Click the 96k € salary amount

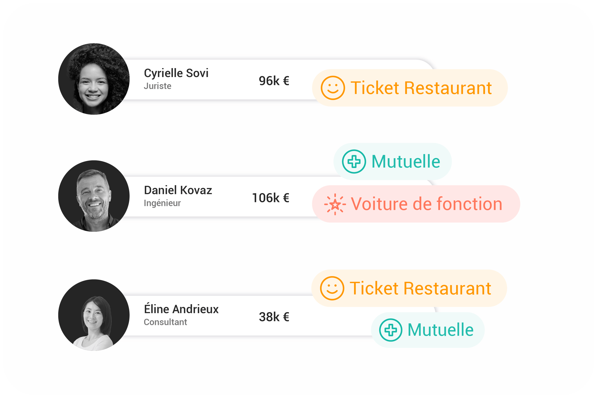(274, 81)
